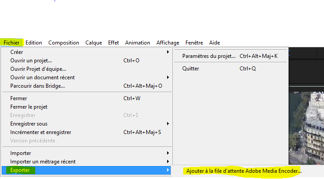Click Fermer menu entry
Screen dimensions: 324x179
tap(86, 98)
